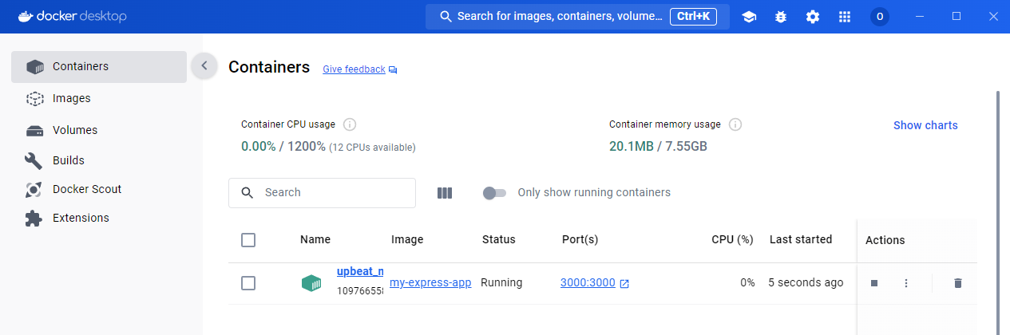Click the Container memory usage info icon

[735, 124]
